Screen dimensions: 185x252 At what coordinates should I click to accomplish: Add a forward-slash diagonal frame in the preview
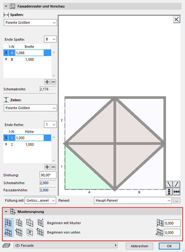pos(177,184)
